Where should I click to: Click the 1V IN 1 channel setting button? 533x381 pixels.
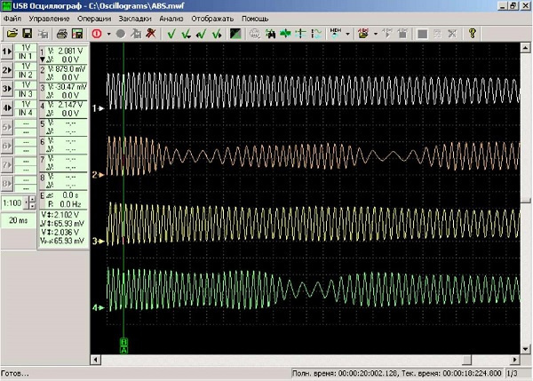[x=25, y=52]
